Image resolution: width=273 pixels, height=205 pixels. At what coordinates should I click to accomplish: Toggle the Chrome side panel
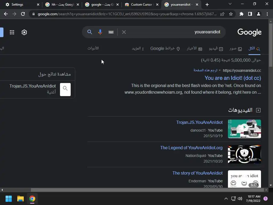point(250,14)
